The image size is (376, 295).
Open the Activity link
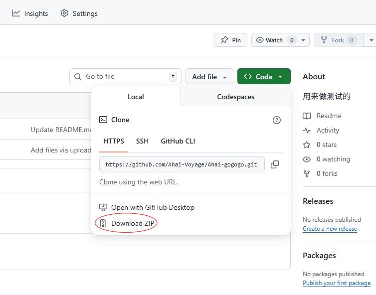(x=328, y=130)
